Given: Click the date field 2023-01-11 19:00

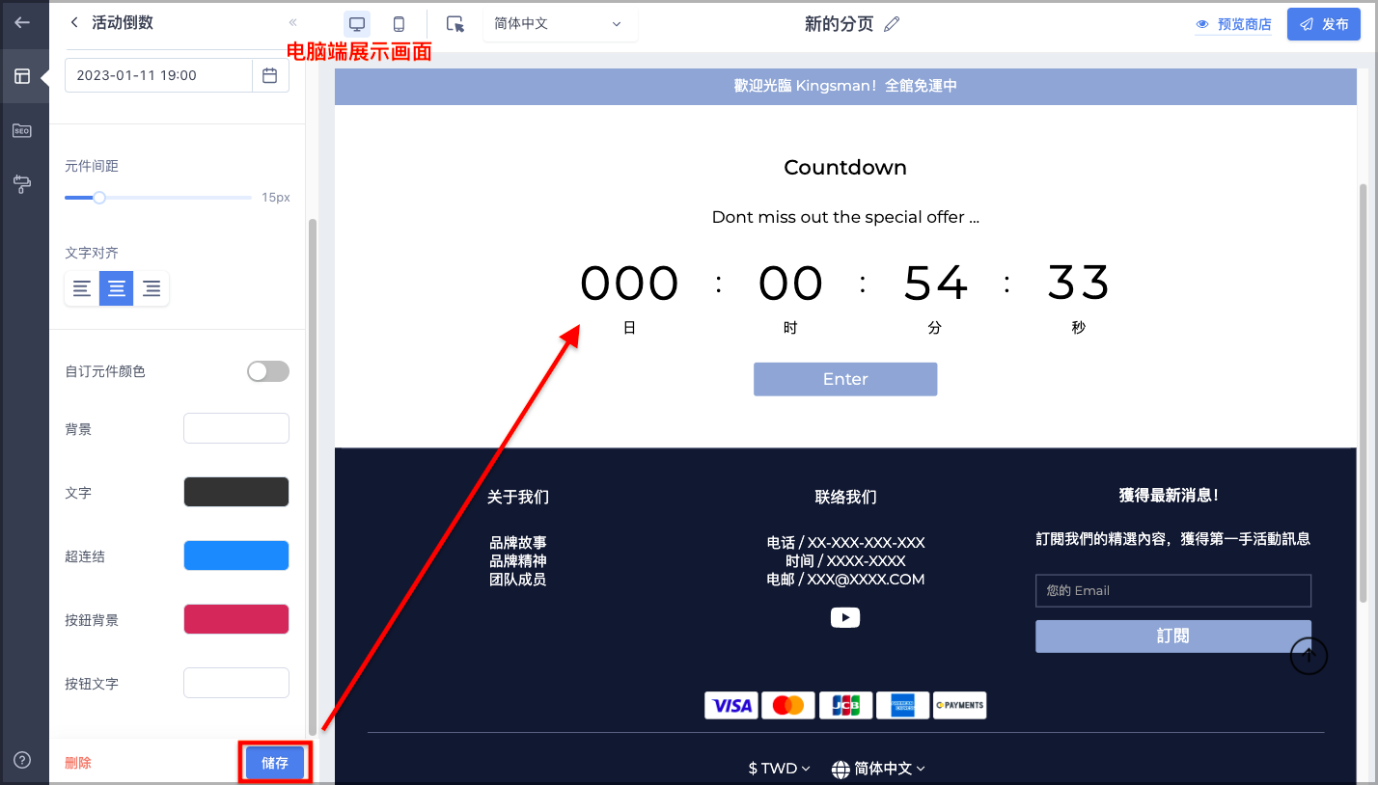Looking at the screenshot, I should (x=158, y=75).
